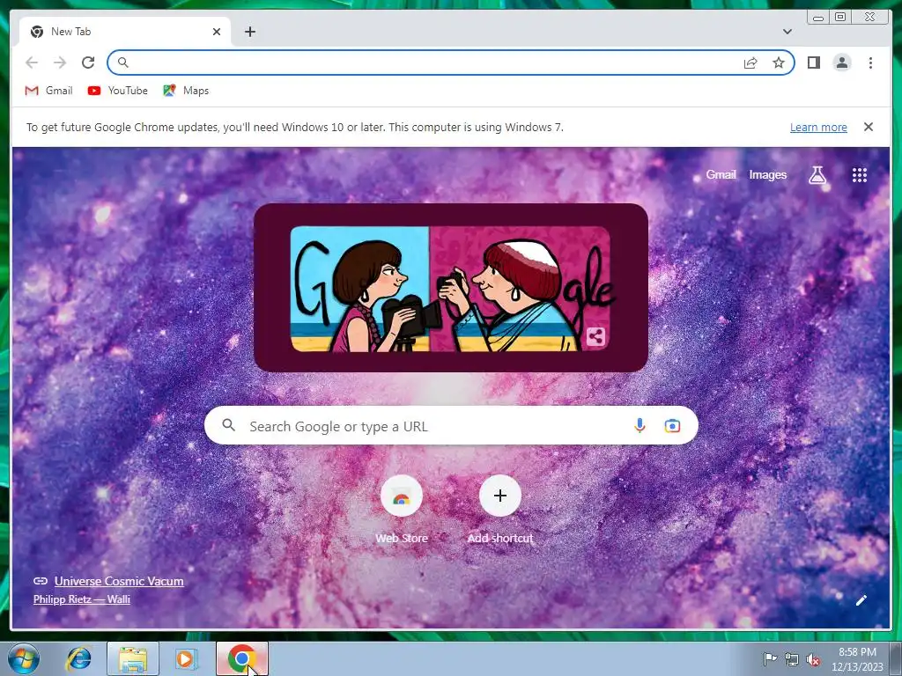Open the Windows Start menu
Viewport: 902px width, 676px height.
[x=23, y=658]
